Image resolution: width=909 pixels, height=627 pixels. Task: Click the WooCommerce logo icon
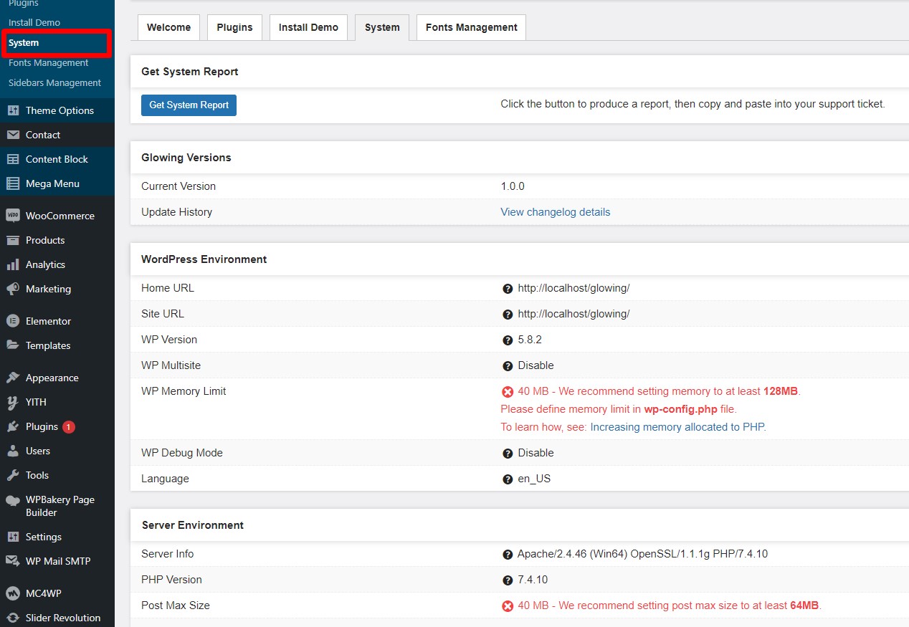pyautogui.click(x=13, y=216)
